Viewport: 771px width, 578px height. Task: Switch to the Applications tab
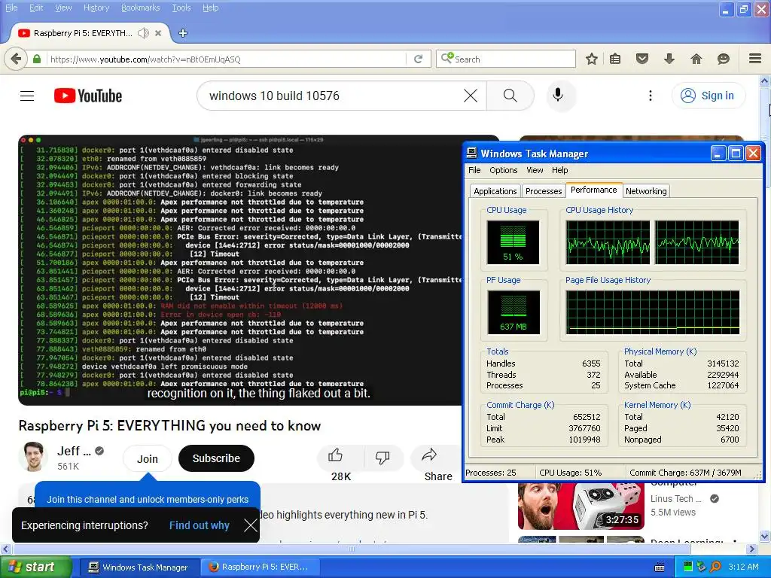pyautogui.click(x=495, y=191)
